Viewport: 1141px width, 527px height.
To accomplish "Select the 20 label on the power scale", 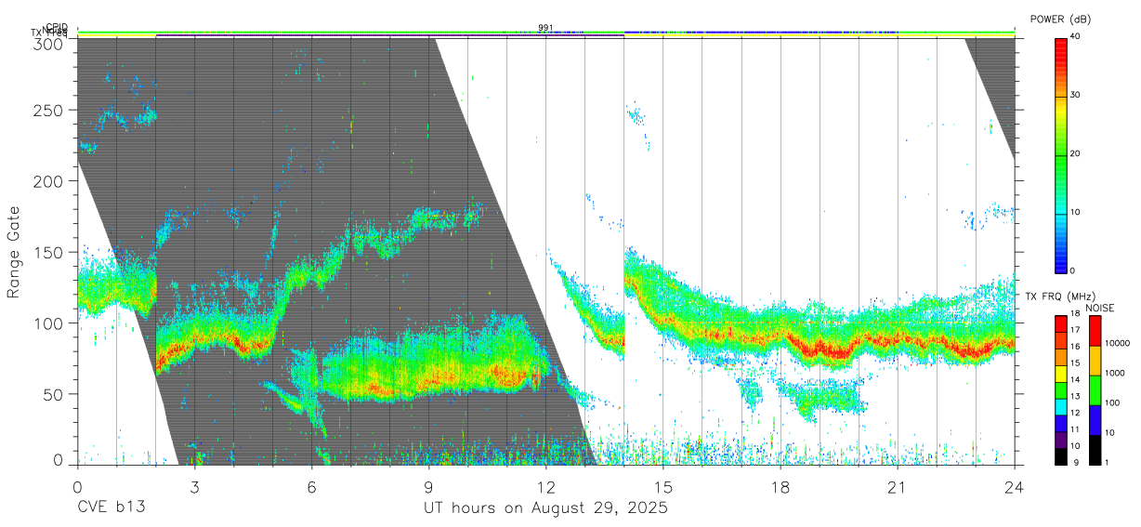I will [x=1077, y=154].
